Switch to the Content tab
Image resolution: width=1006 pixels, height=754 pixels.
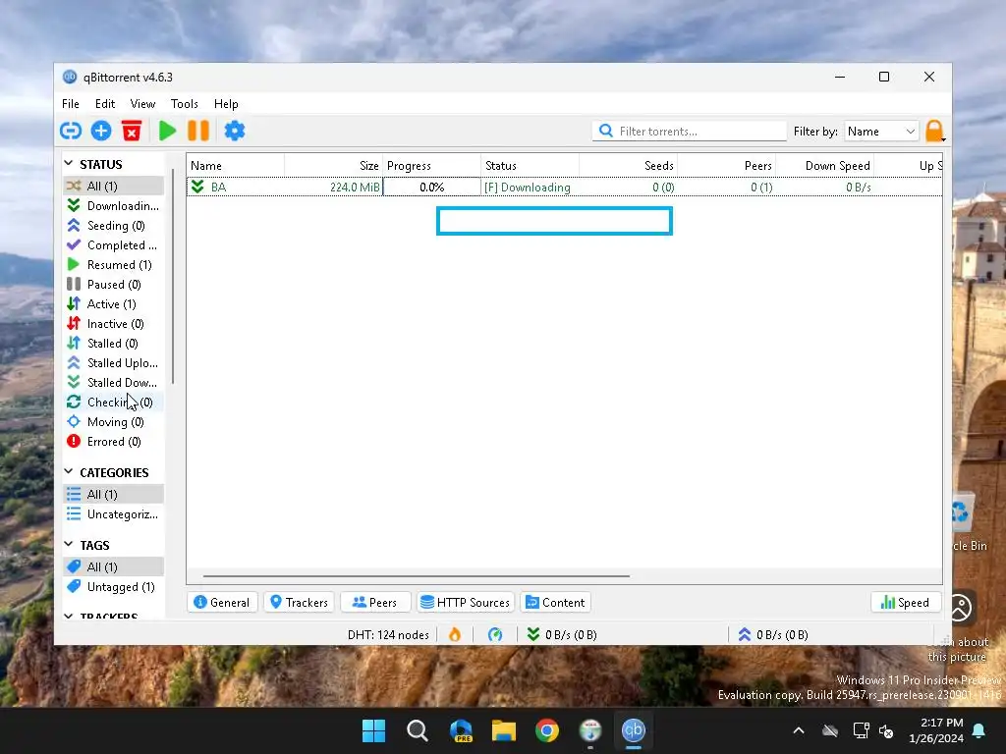(556, 602)
